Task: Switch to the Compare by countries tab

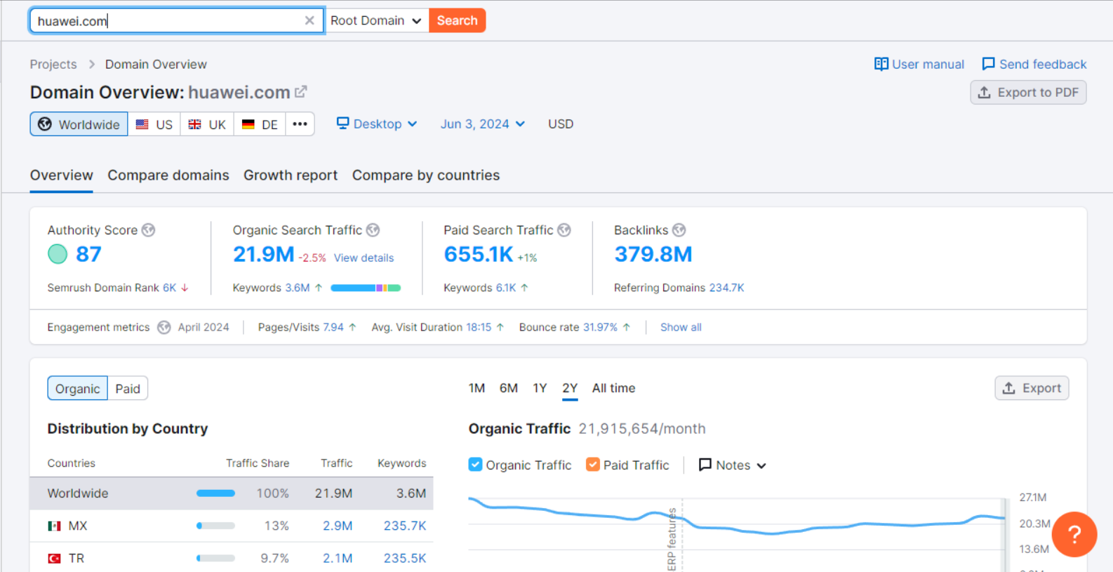Action: [x=426, y=175]
